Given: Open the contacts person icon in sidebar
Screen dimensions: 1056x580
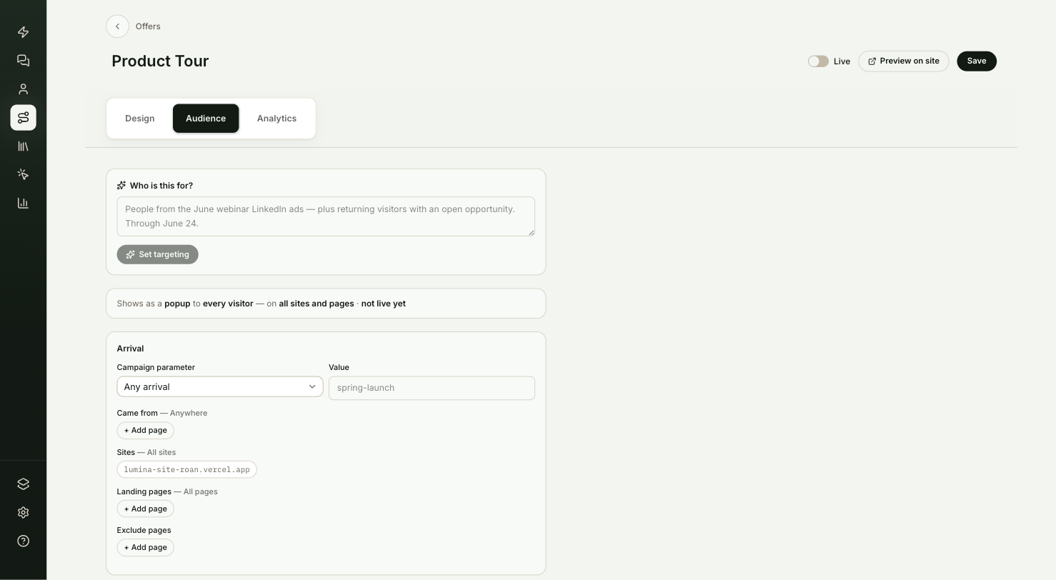Looking at the screenshot, I should [23, 89].
